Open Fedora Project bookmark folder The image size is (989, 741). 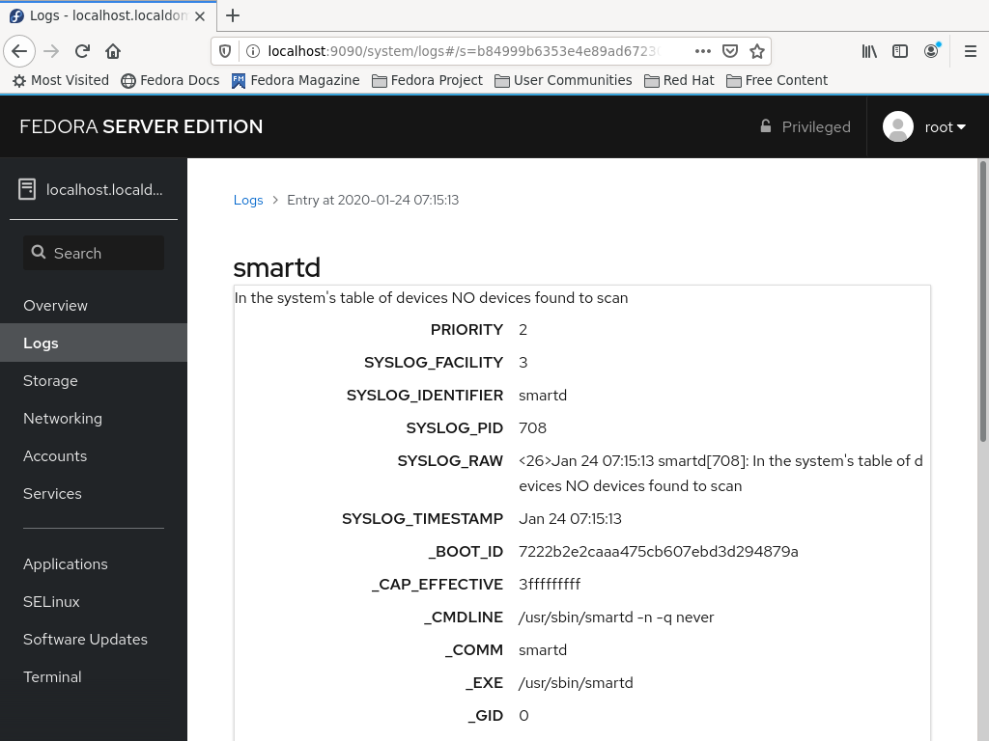(427, 80)
